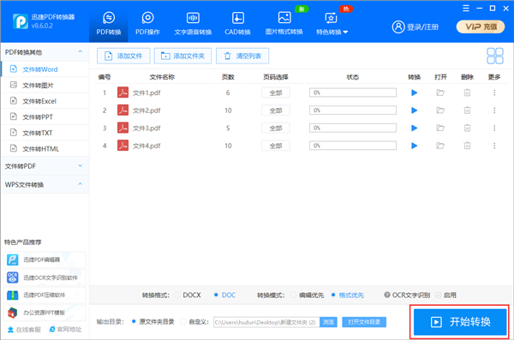Start conversion for 文件3.pdf play icon
The height and width of the screenshot is (340, 514).
[x=415, y=128]
